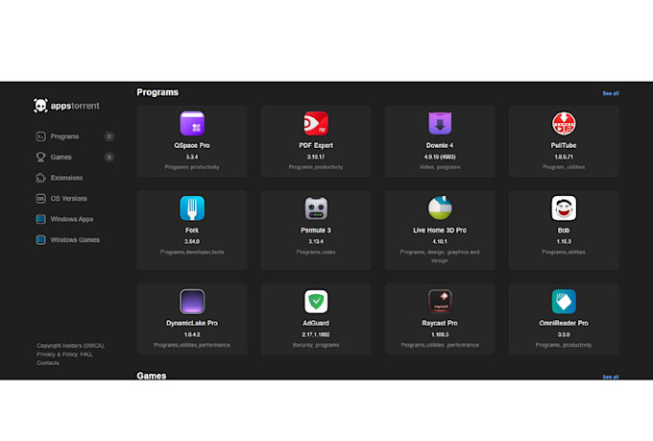
Task: Click the appstorrent skull logo
Action: click(x=40, y=106)
